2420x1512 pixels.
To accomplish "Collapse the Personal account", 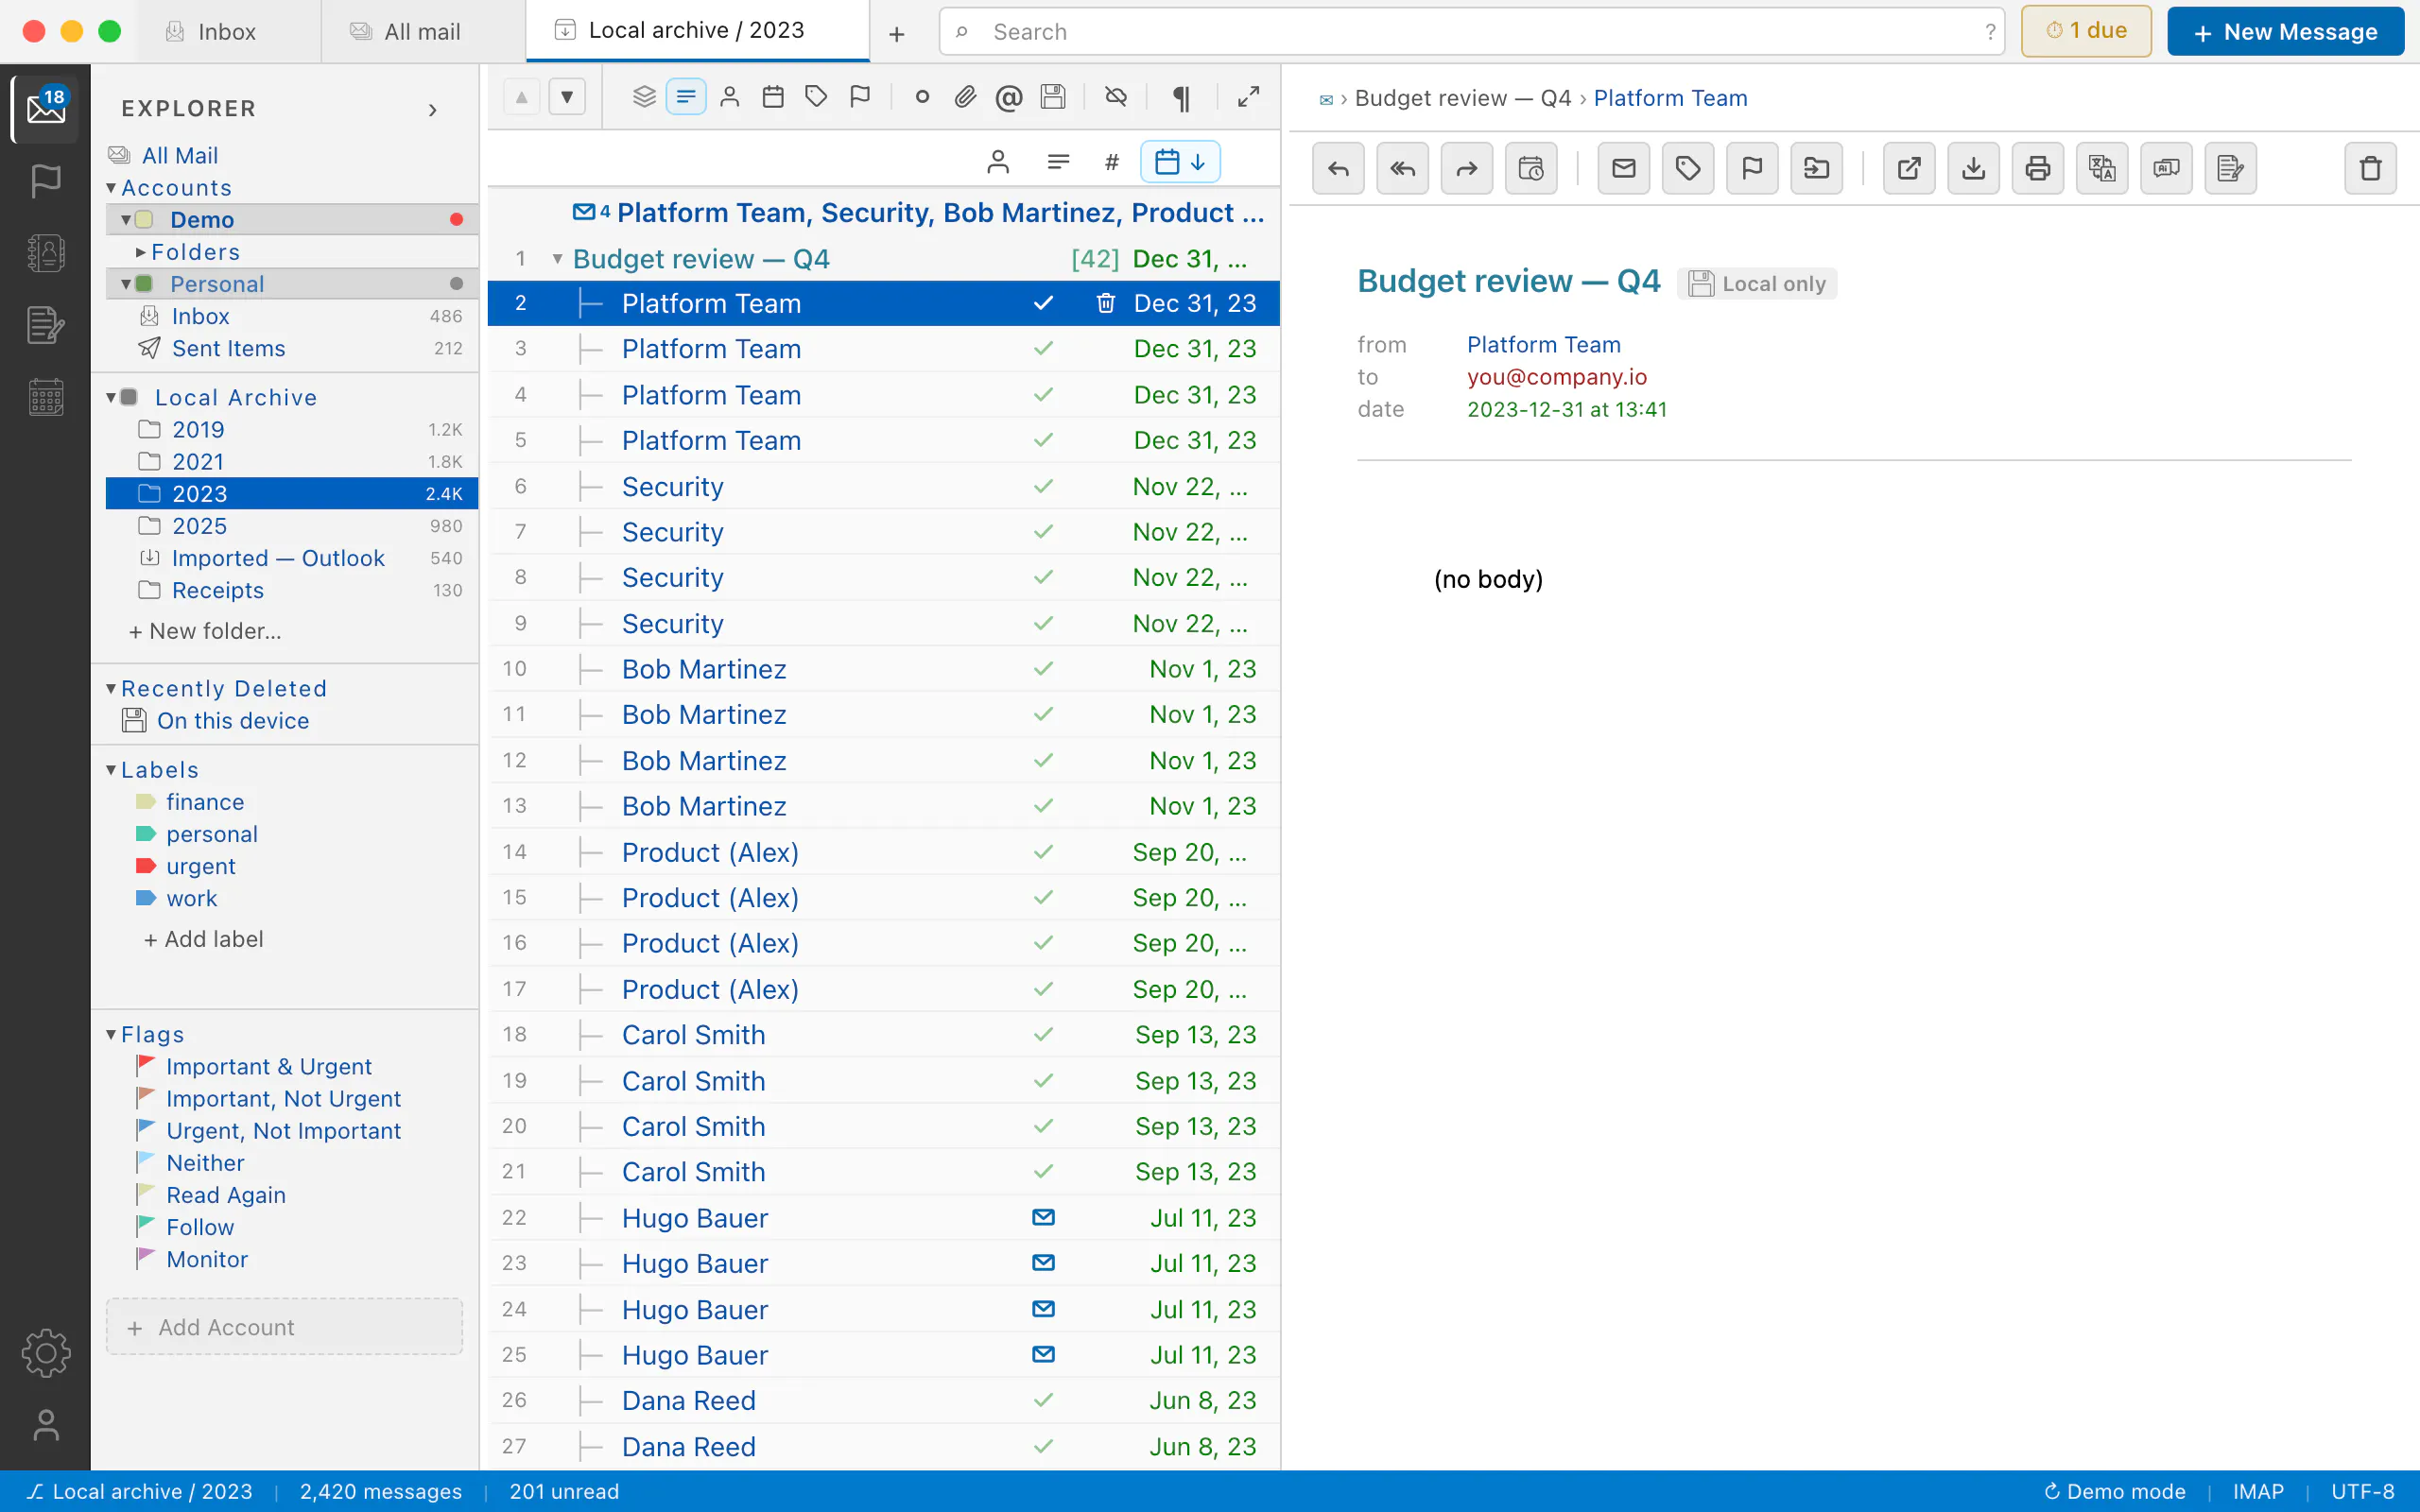I will click(x=126, y=284).
